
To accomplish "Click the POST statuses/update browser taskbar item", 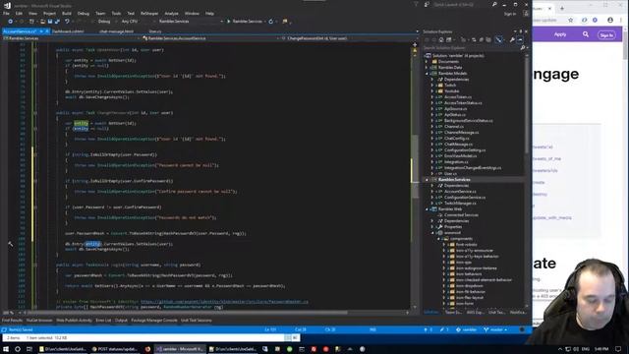I will (x=114, y=349).
